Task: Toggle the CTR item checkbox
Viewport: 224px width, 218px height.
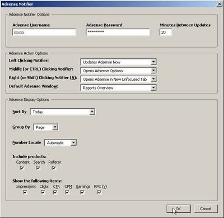Action: 55,192
